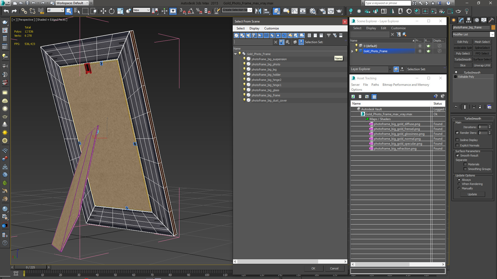Open the Workspace Default dropdown
This screenshot has width=497, height=279.
tap(73, 3)
